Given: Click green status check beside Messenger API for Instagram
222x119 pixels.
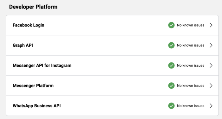Looking at the screenshot, I should (171, 65).
